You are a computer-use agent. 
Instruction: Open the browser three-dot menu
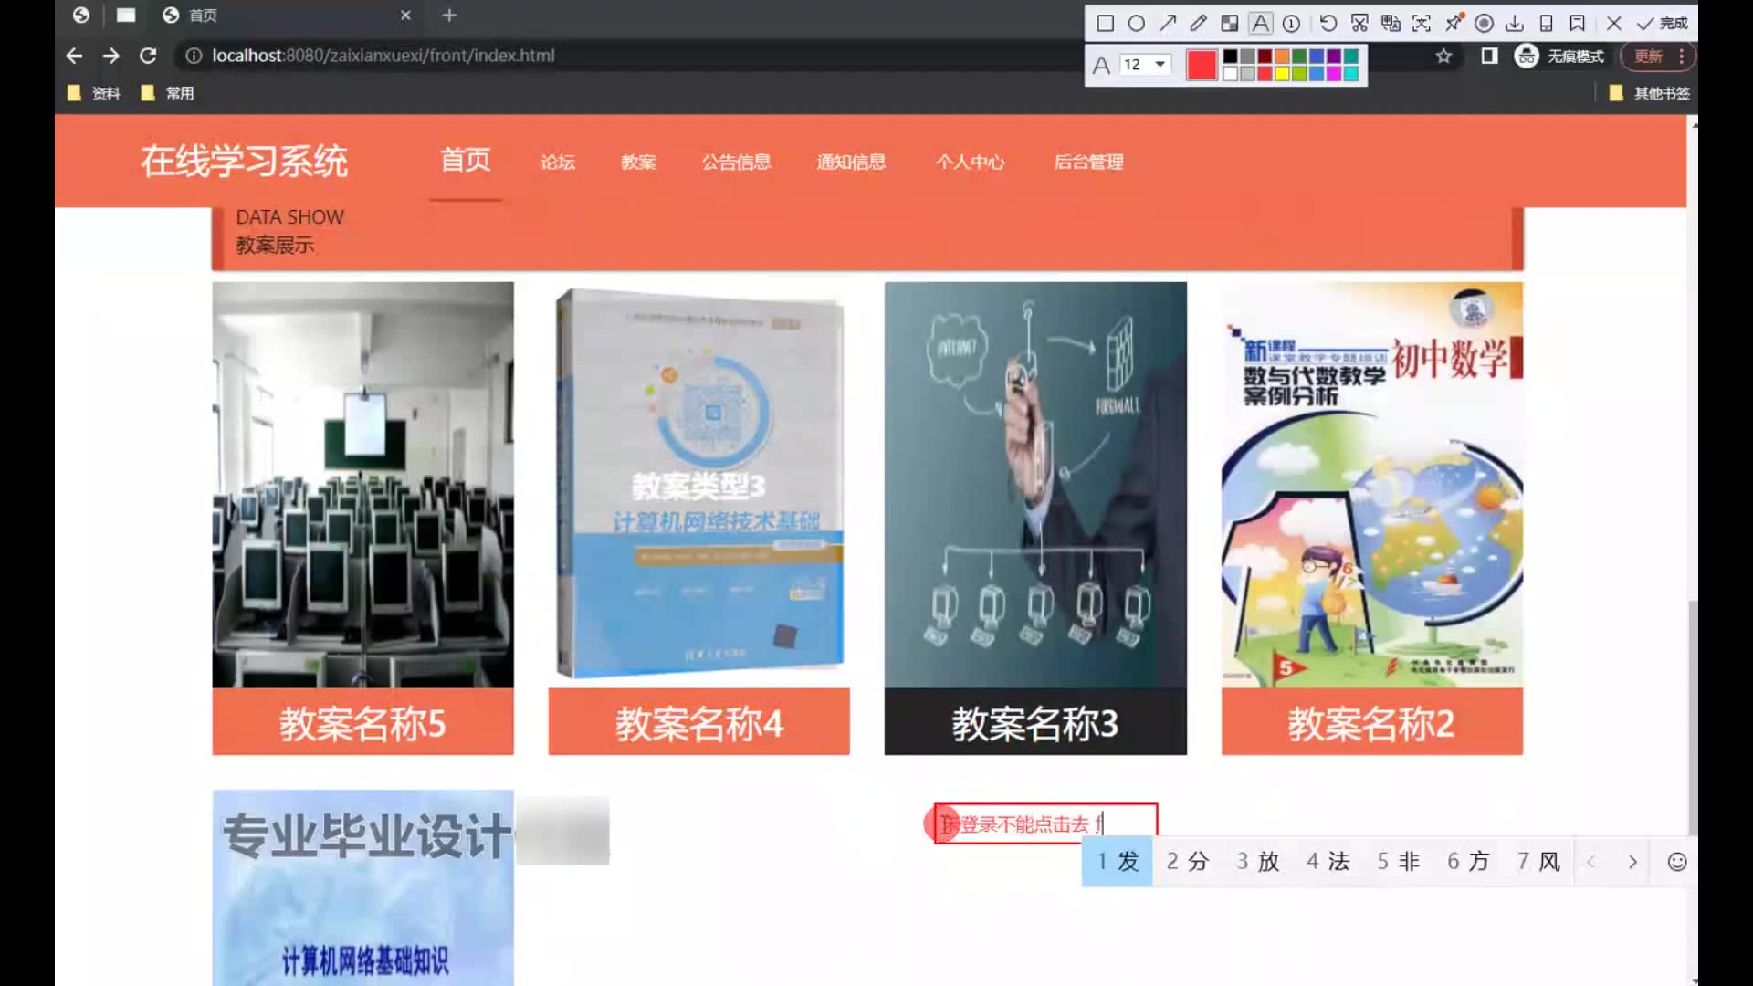coord(1681,56)
